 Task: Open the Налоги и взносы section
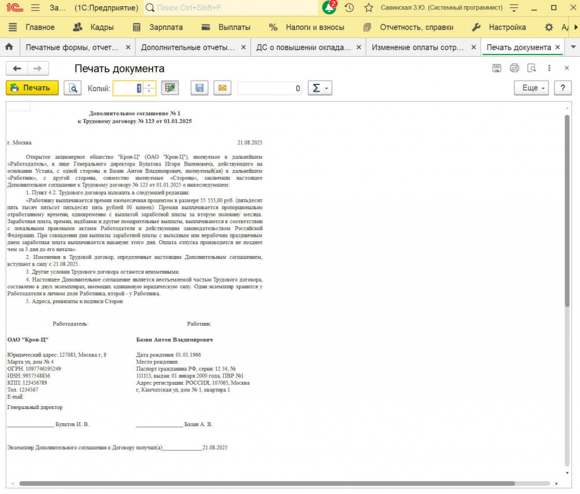306,27
